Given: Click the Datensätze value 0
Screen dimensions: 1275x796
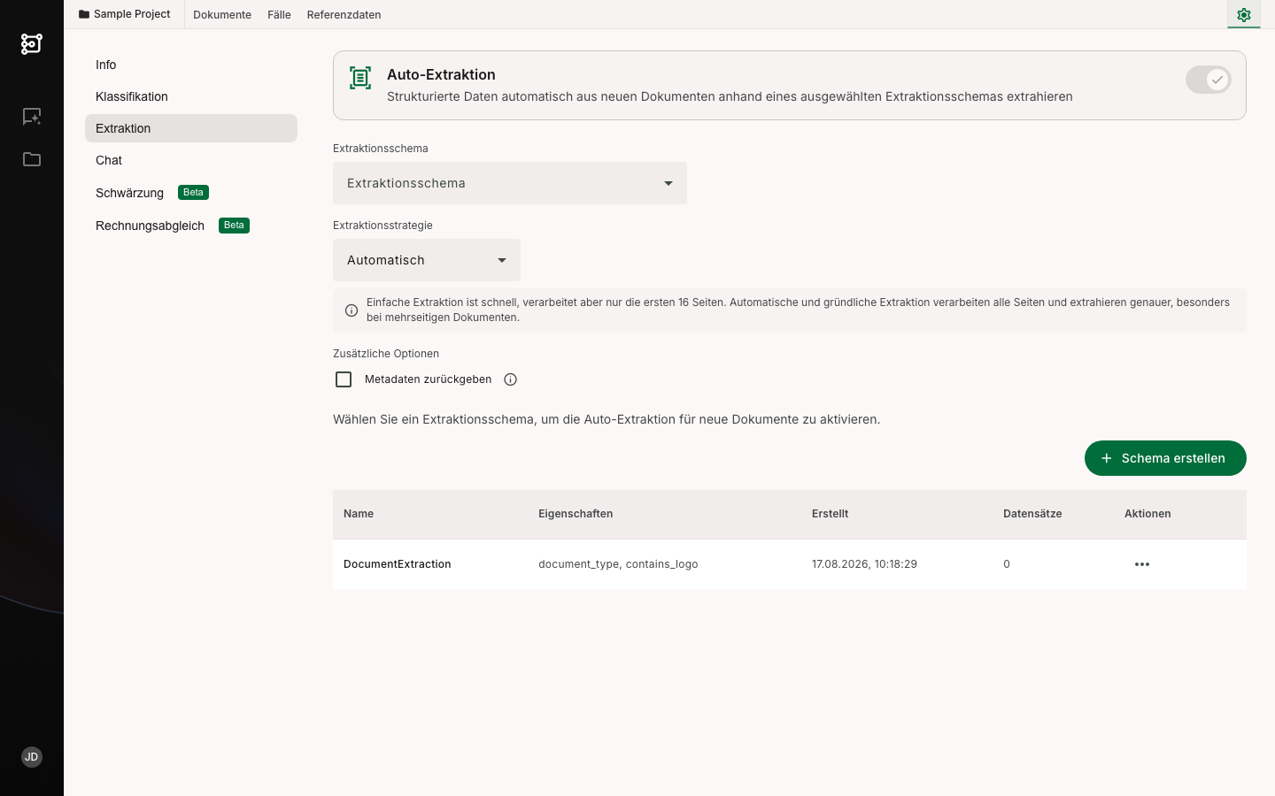Looking at the screenshot, I should 1007,564.
